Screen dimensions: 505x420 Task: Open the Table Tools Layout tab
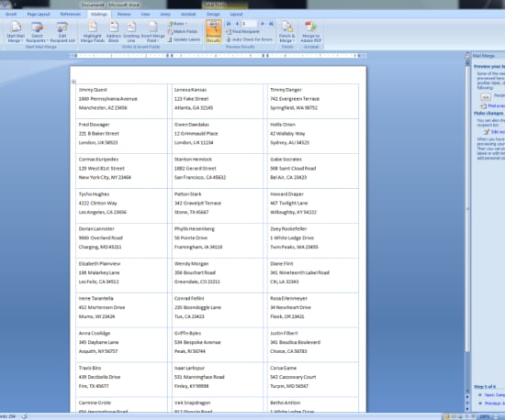pyautogui.click(x=236, y=14)
